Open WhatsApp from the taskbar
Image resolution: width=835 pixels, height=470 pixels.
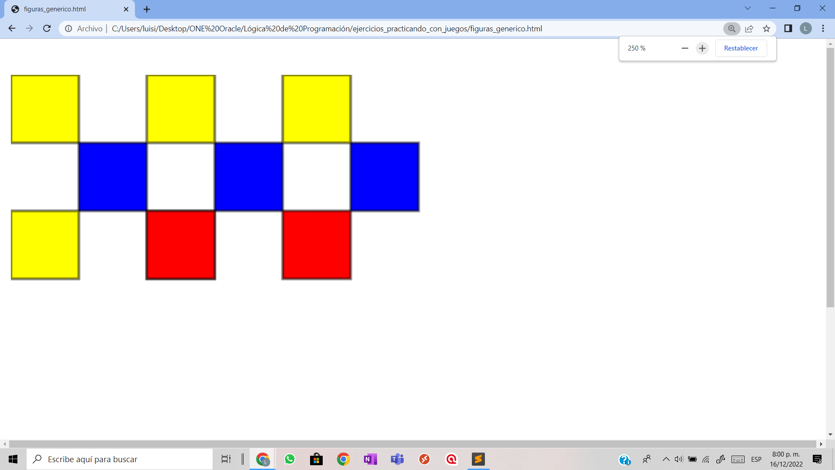click(x=290, y=459)
